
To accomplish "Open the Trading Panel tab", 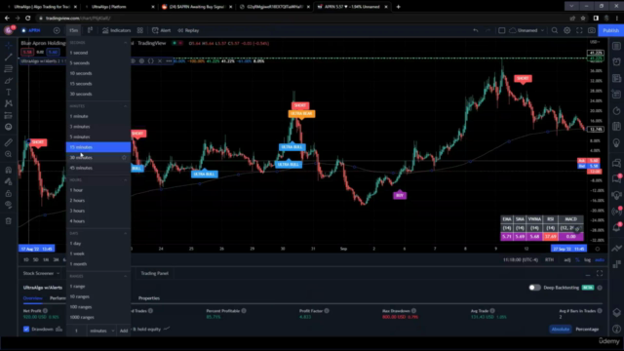I will pos(154,273).
